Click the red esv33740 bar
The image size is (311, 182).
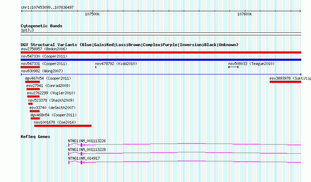[35, 111]
